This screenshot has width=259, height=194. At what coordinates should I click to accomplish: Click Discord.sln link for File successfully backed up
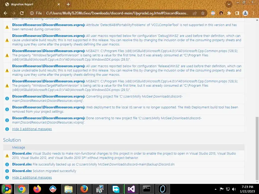[22, 164]
